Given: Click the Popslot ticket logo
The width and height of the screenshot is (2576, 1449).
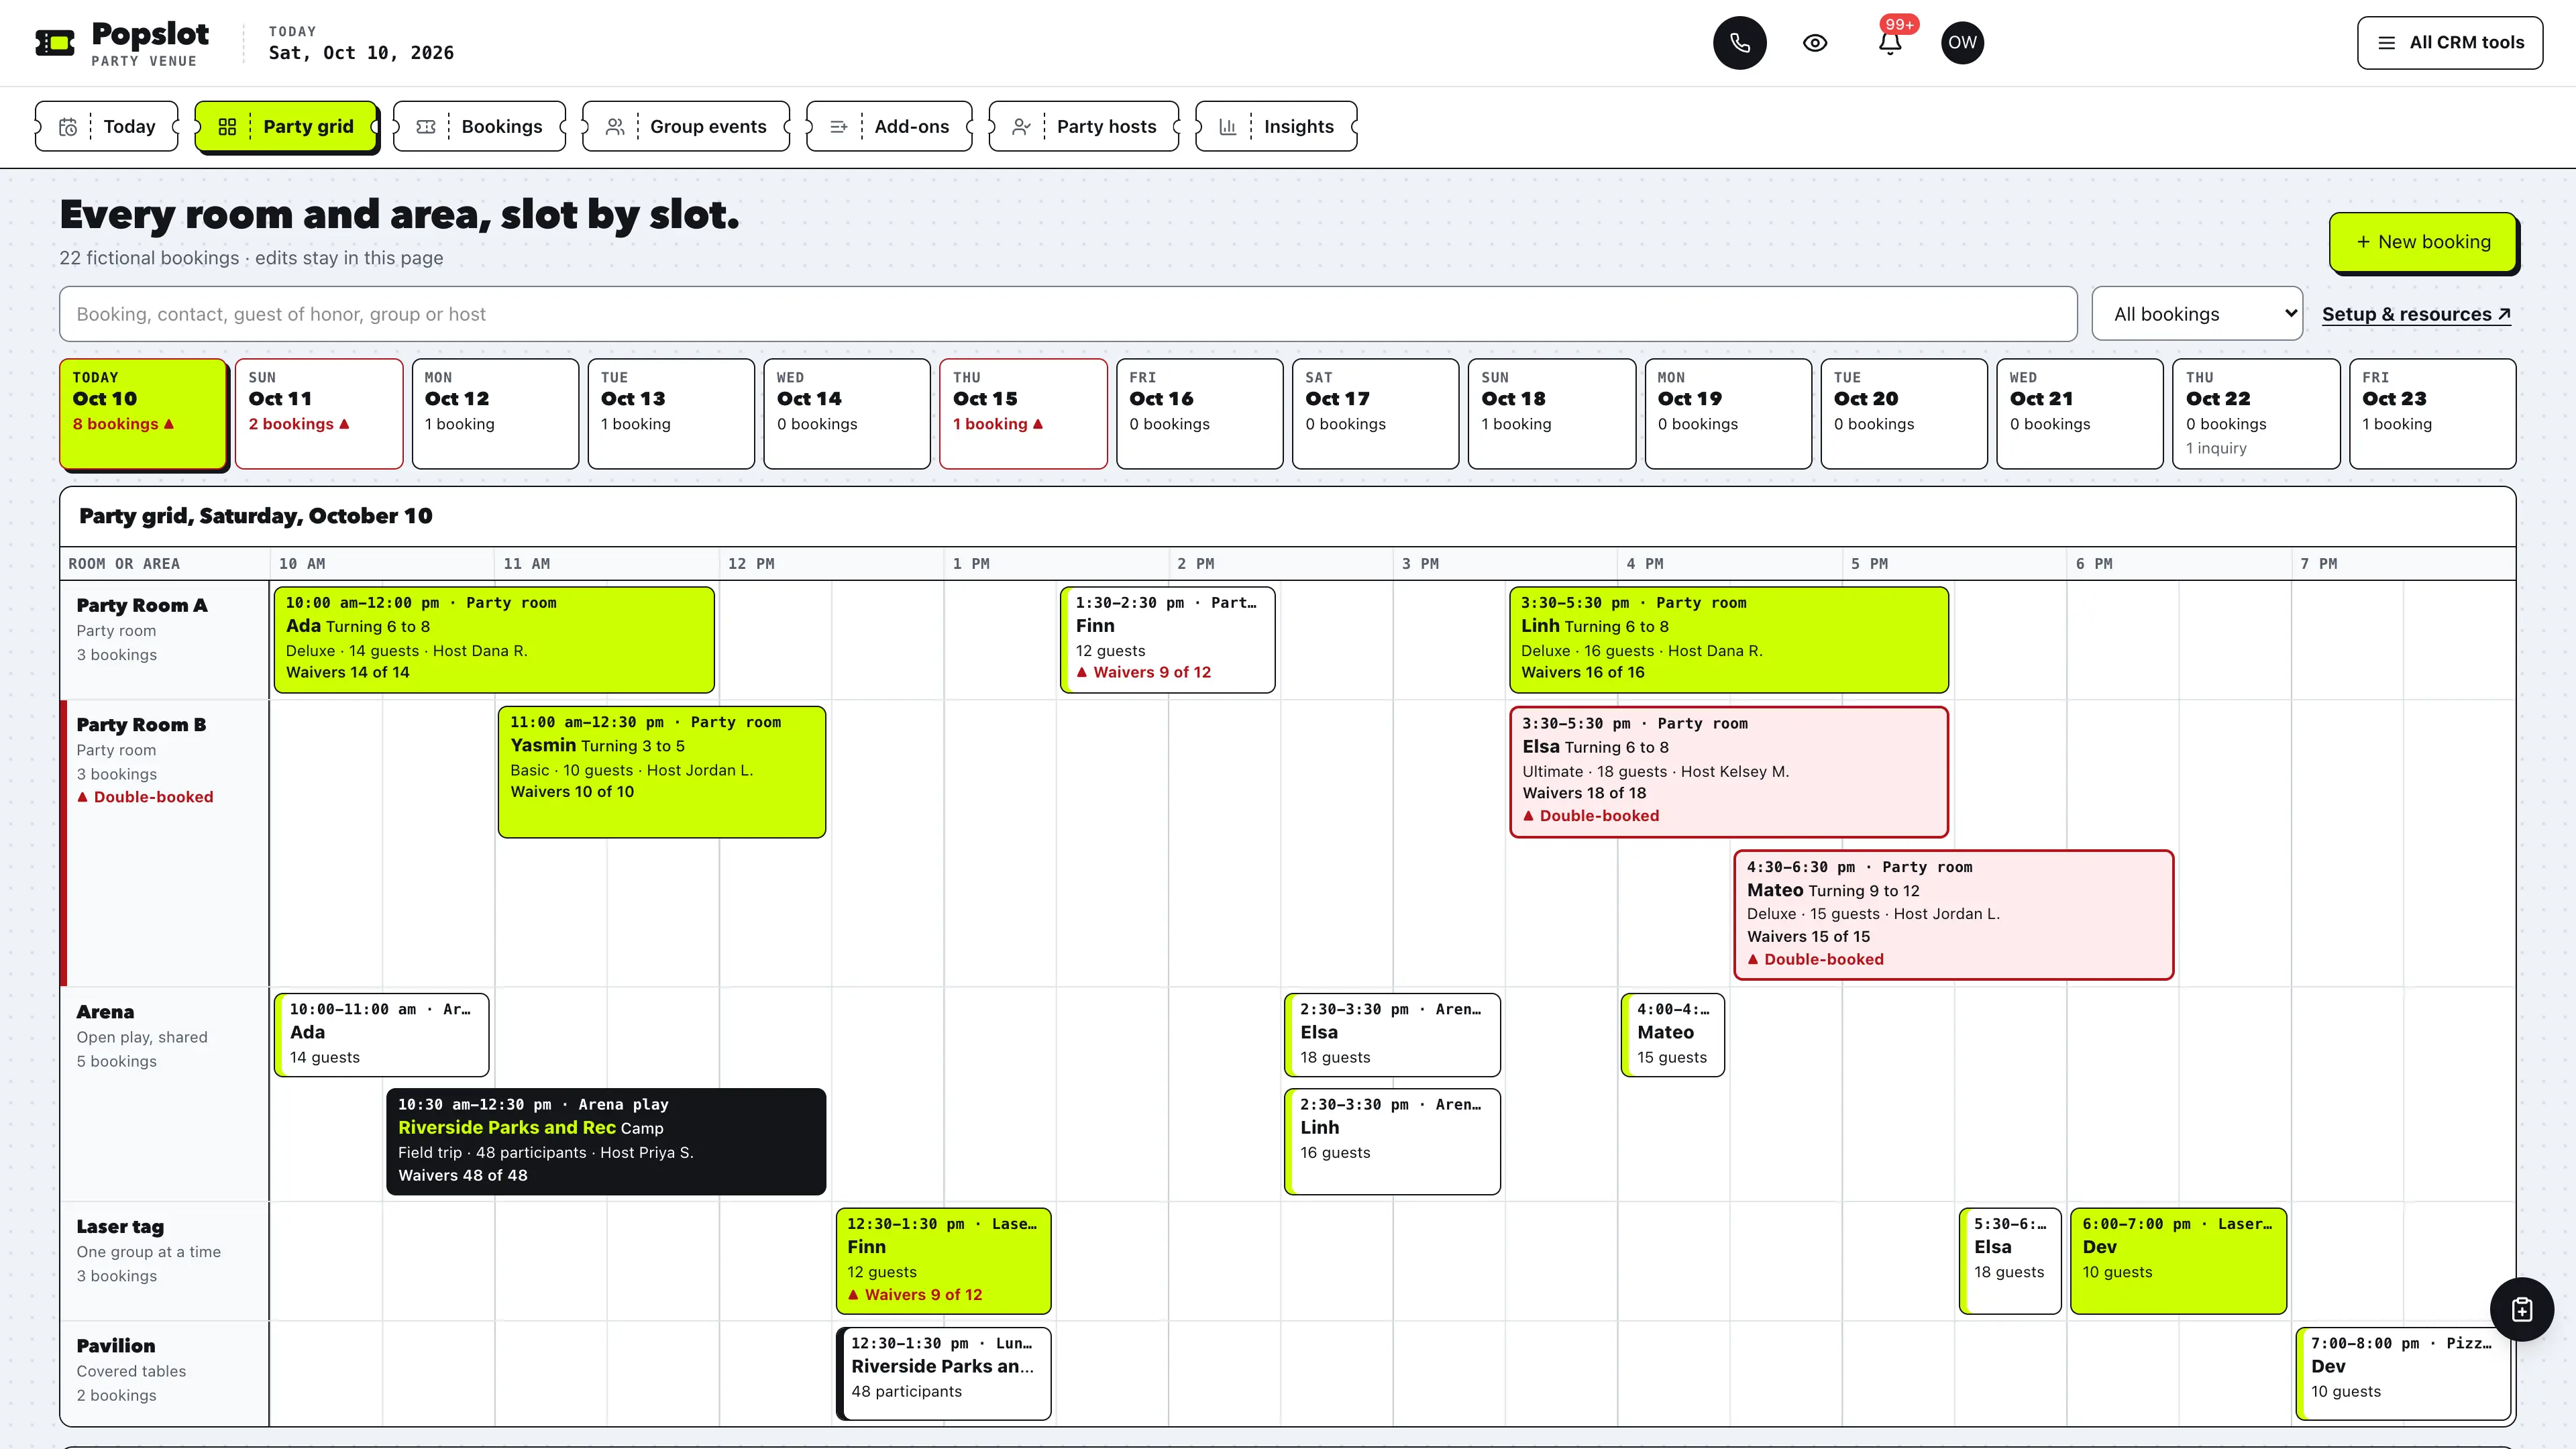Looking at the screenshot, I should click(x=55, y=43).
